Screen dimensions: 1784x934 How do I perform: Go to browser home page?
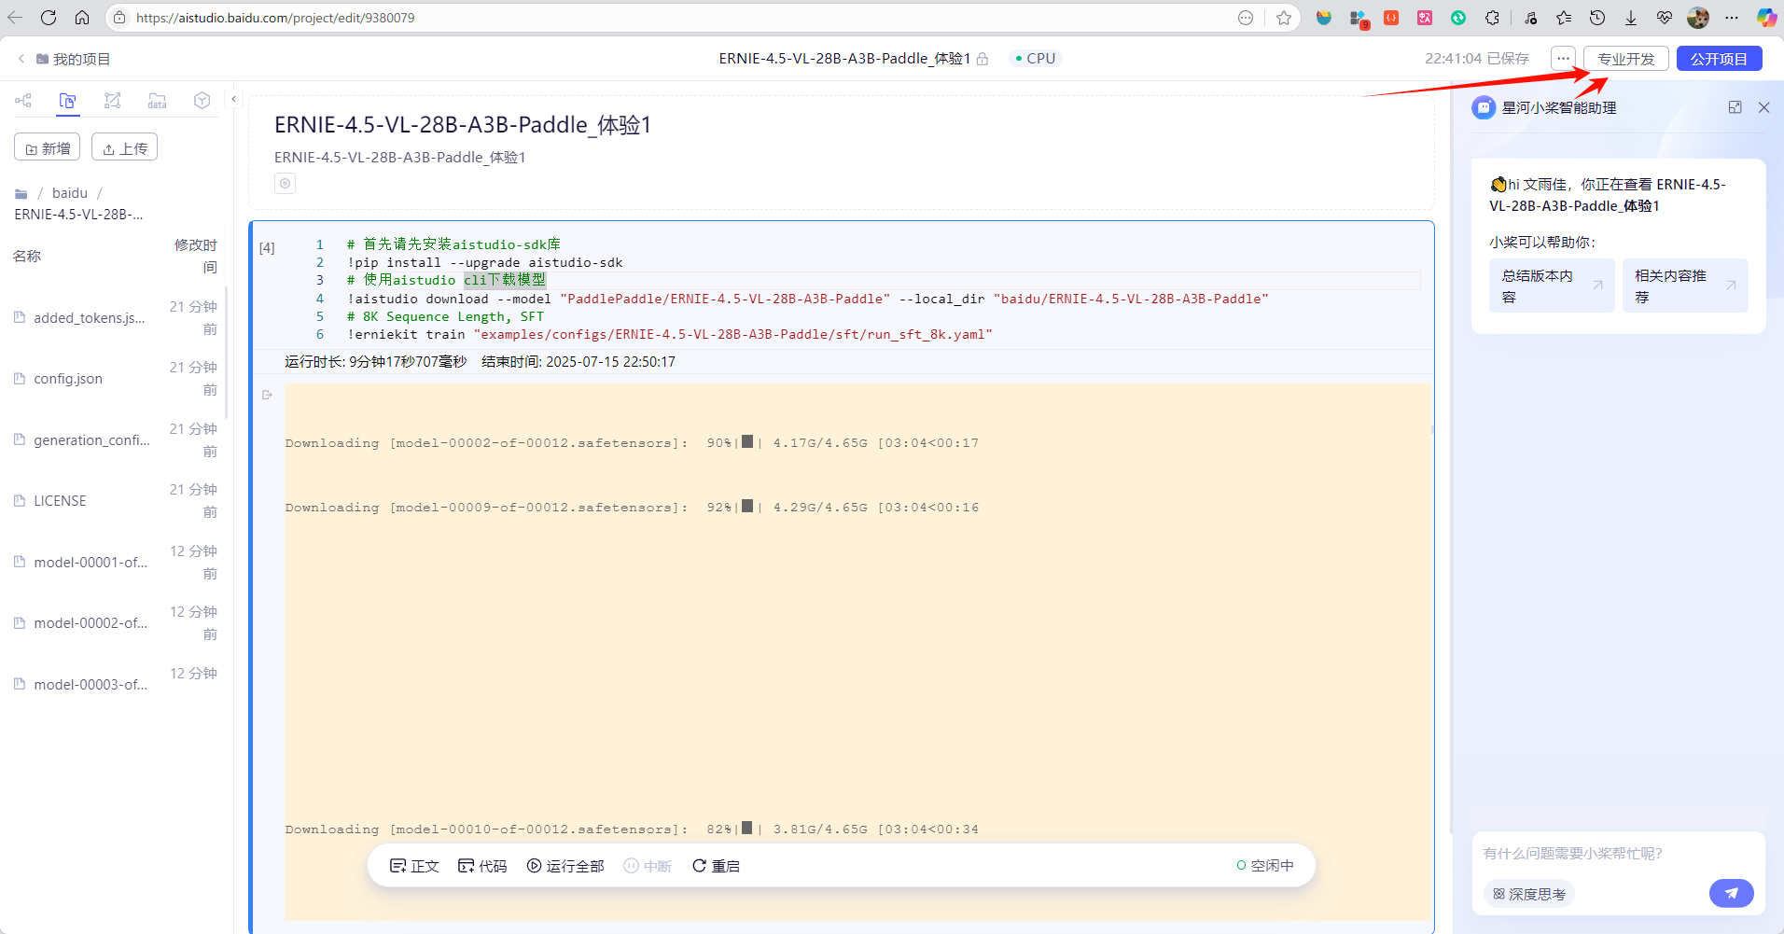point(82,18)
